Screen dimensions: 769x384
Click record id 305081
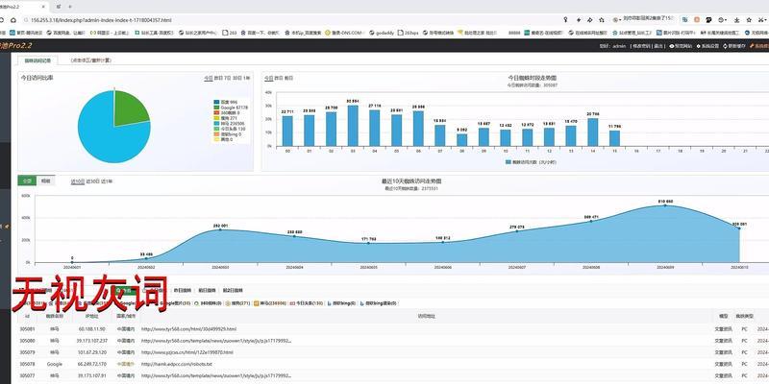27,329
